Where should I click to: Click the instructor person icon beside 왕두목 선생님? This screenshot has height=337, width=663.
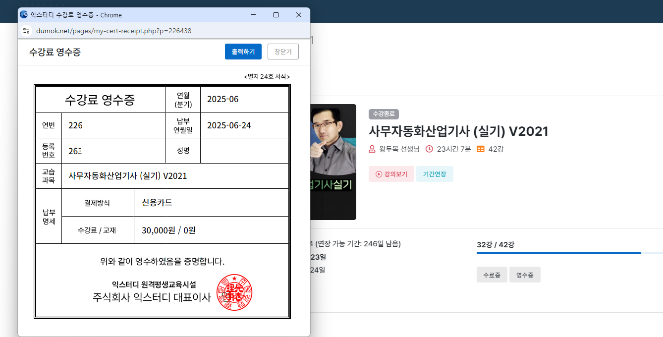pyautogui.click(x=372, y=149)
